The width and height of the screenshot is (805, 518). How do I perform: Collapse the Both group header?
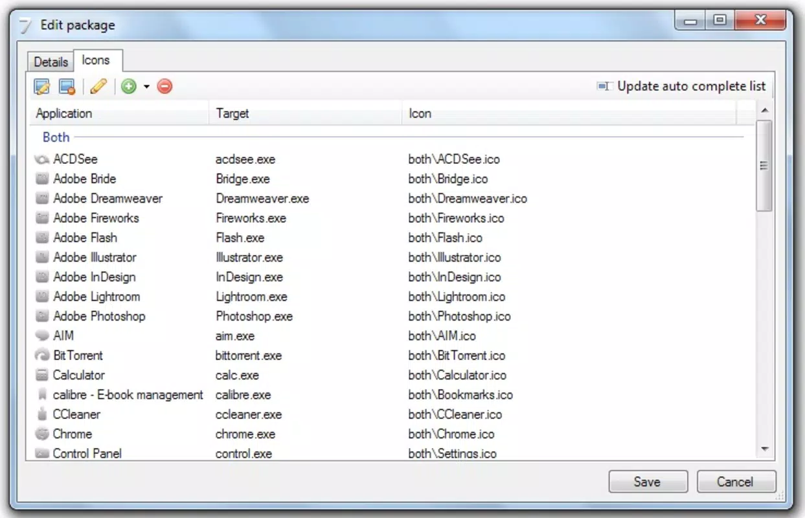pyautogui.click(x=56, y=137)
